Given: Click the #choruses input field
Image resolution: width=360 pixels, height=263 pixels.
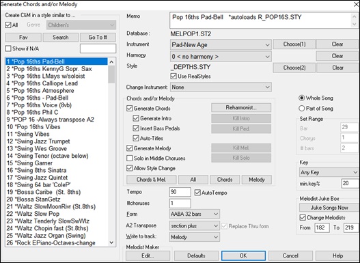Looking at the screenshot, I should click(180, 204).
